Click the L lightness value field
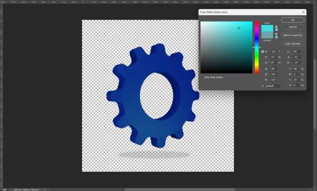The height and width of the screenshot is (191, 317). click(297, 52)
